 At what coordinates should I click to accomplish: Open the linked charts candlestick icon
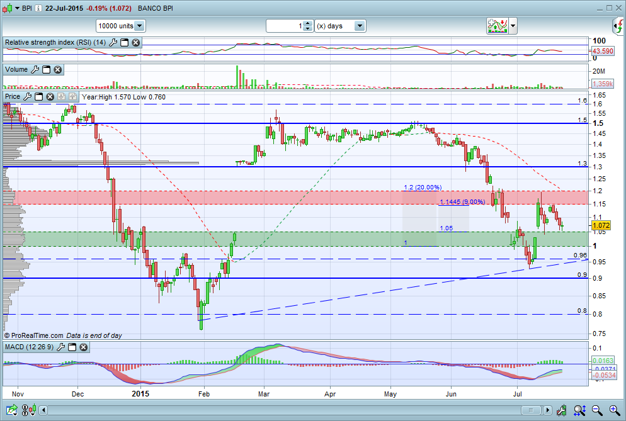click(29, 410)
